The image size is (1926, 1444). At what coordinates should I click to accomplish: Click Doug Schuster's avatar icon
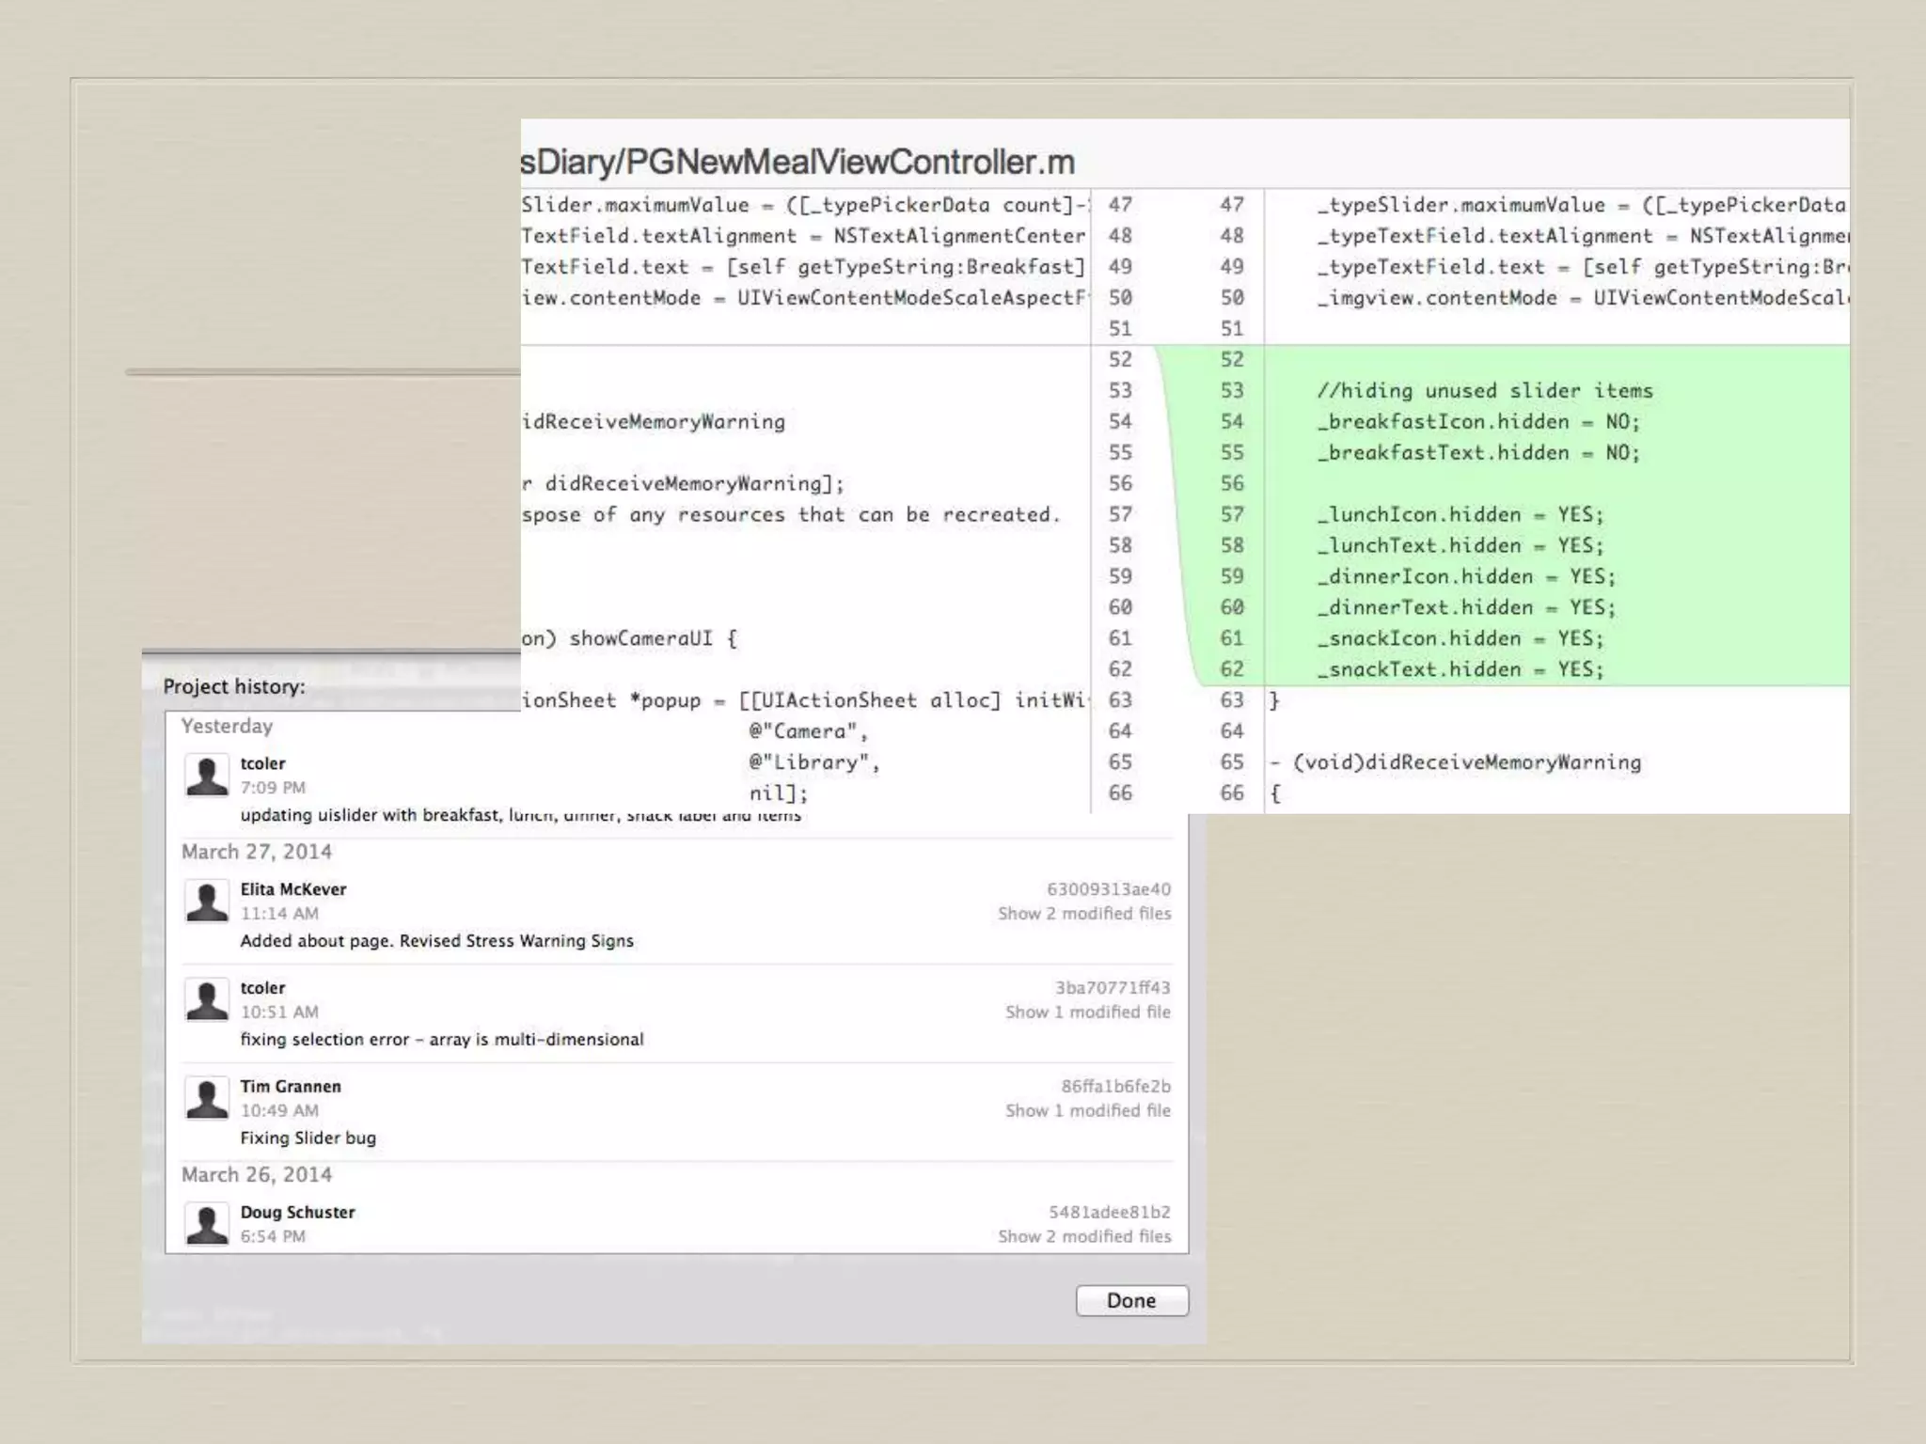(207, 1224)
